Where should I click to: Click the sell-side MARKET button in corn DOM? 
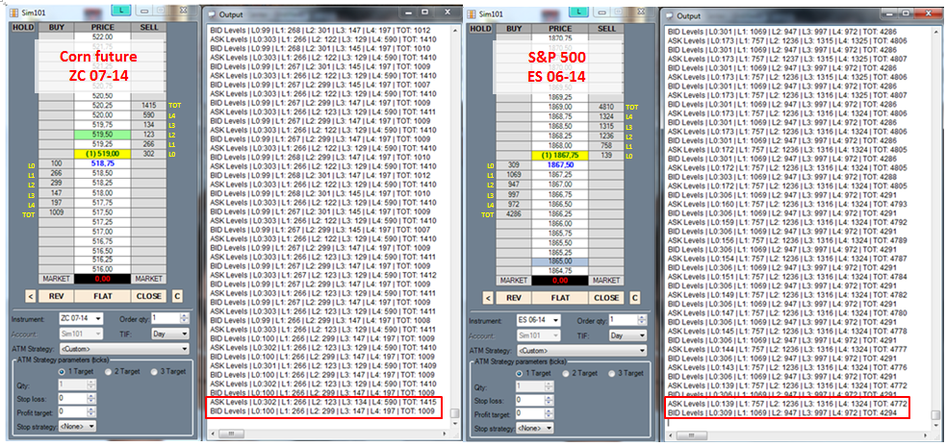[148, 279]
